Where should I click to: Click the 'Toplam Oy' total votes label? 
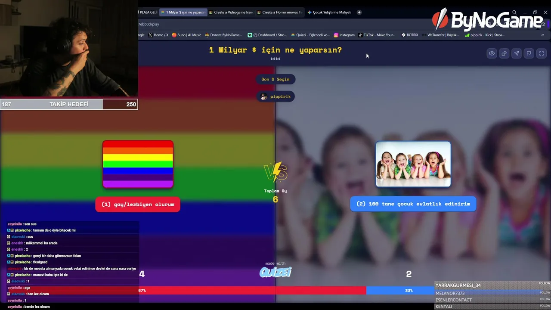point(275,191)
